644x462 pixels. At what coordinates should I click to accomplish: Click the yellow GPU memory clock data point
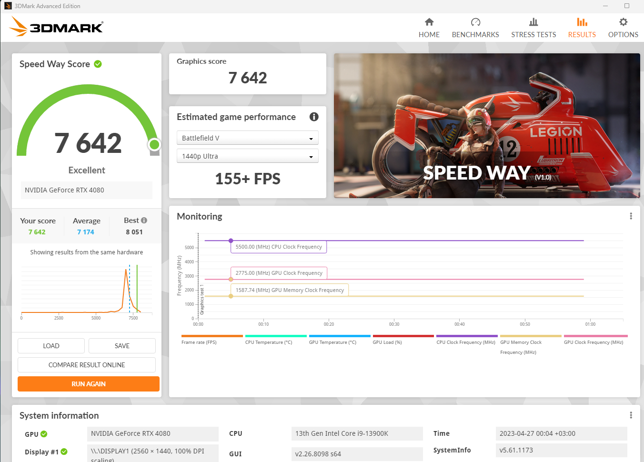click(x=231, y=296)
